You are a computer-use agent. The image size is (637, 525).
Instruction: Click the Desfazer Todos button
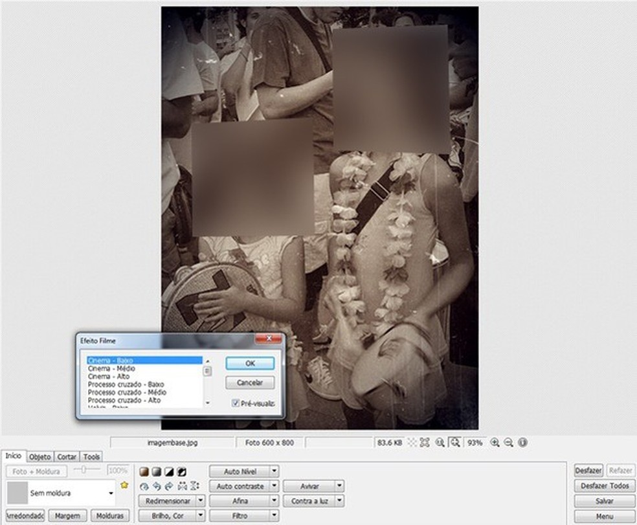tap(605, 486)
